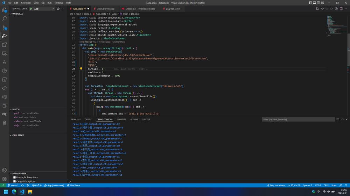This screenshot has width=350, height=196.
Task: Open the Testing flask icon view
Action: click(5, 62)
